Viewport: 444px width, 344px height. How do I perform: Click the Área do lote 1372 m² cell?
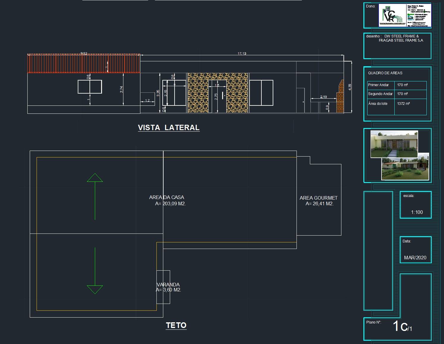click(x=403, y=104)
